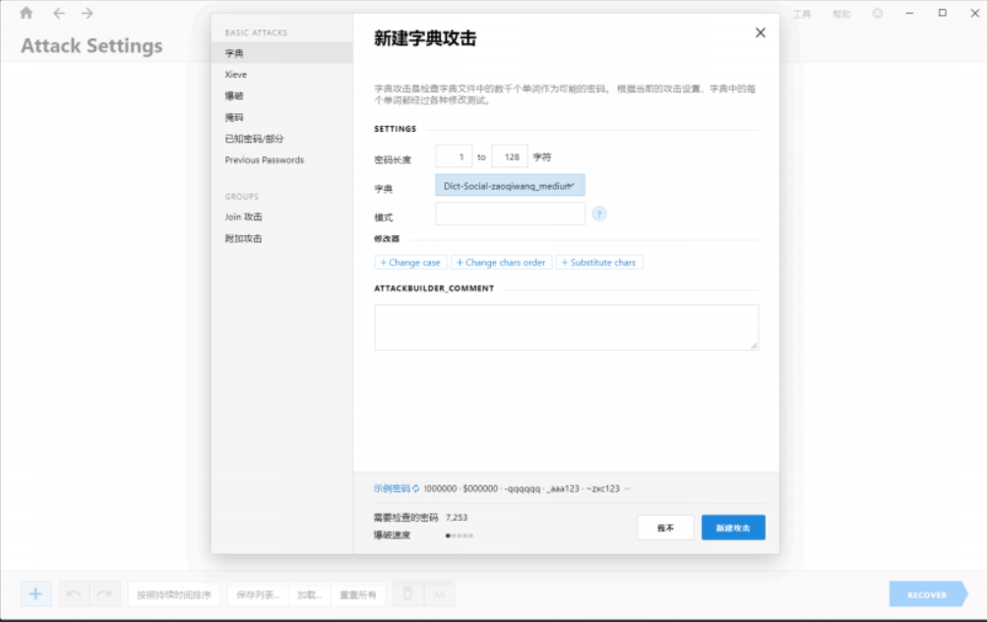Screen dimensions: 987x622
Task: Focus the minimum password length field
Action: click(454, 156)
